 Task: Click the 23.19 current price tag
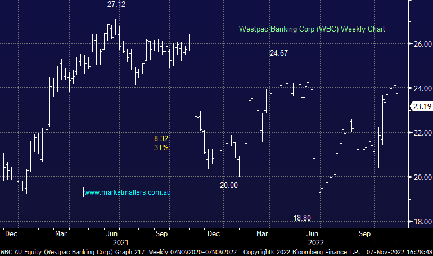click(421, 106)
